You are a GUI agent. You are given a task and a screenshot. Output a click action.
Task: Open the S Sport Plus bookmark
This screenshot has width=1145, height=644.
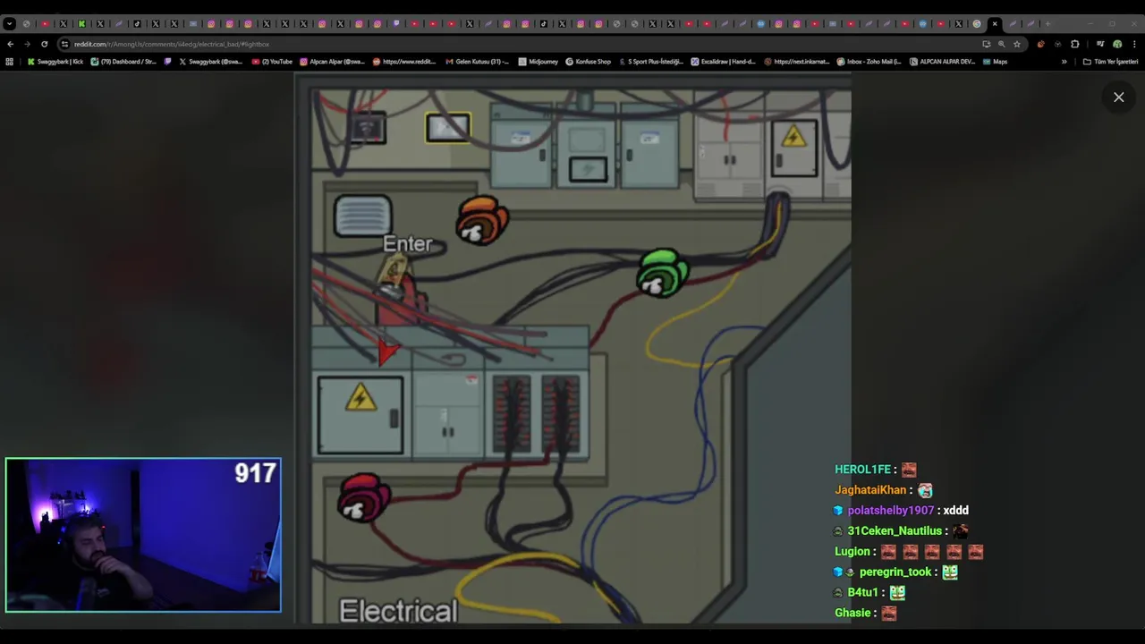click(x=650, y=62)
